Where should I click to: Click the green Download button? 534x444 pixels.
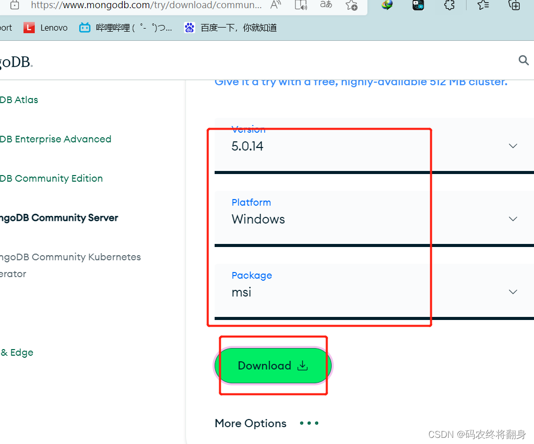point(273,366)
